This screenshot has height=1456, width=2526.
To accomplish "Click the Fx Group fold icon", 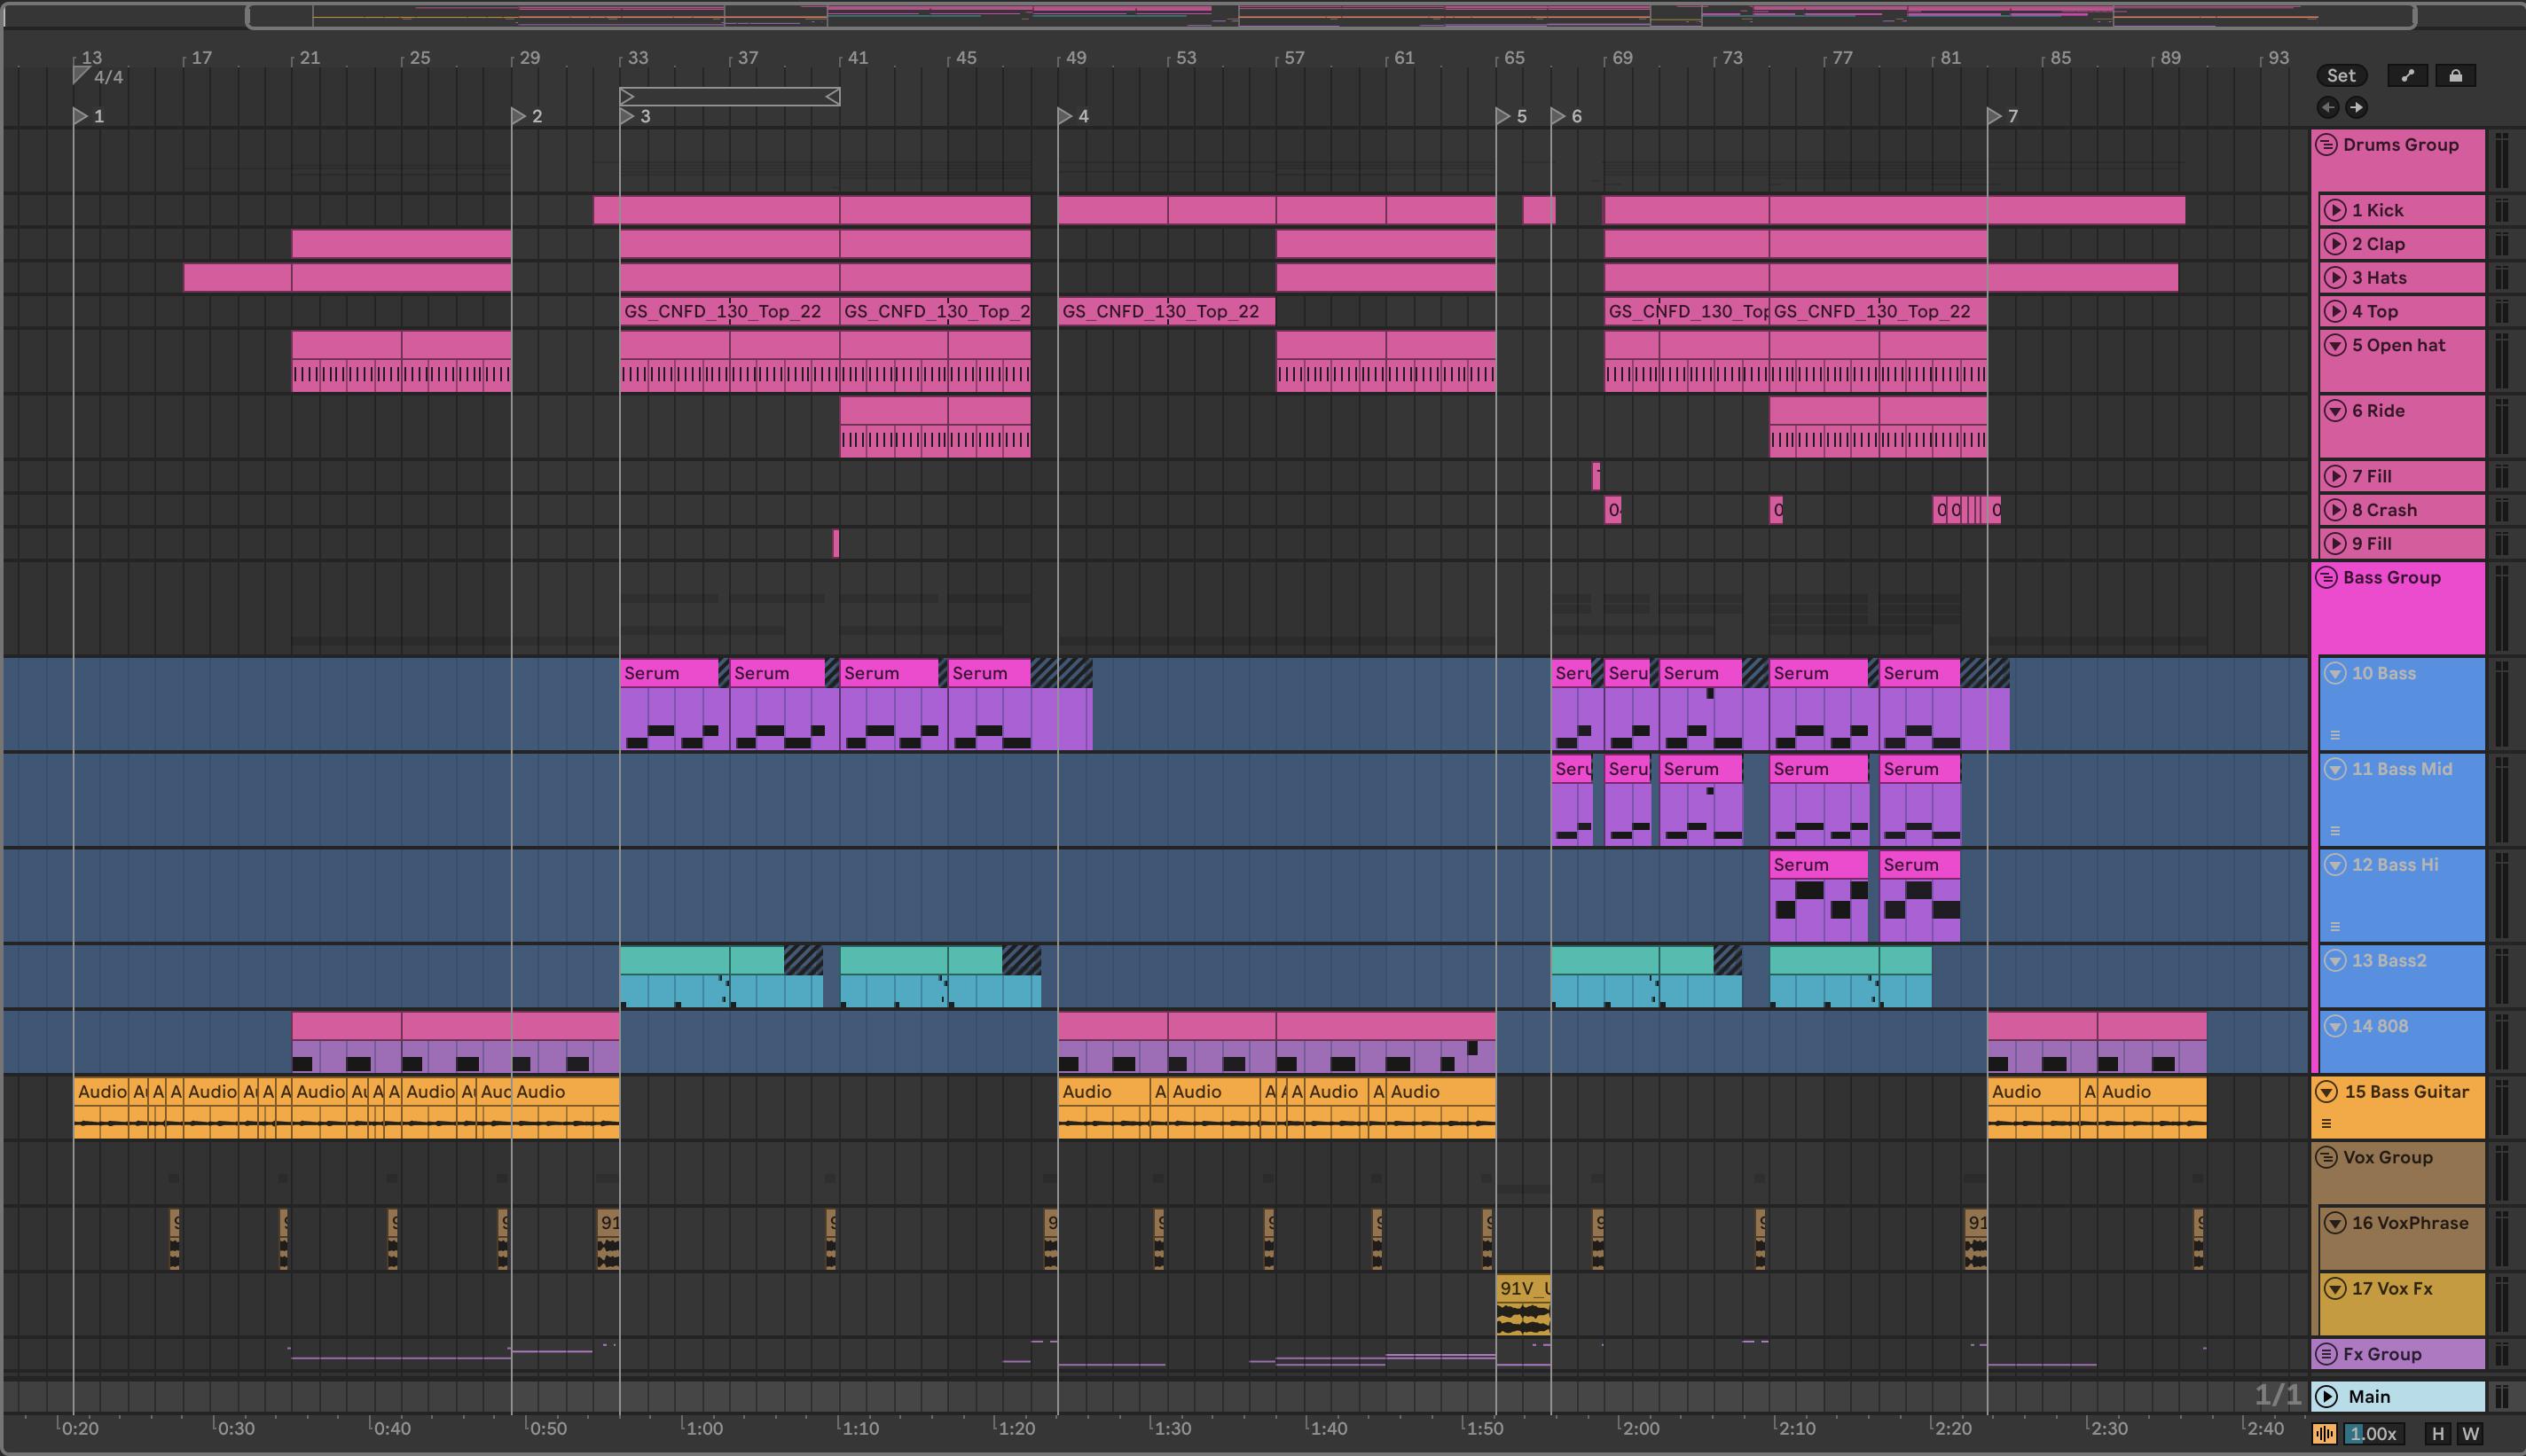I will [x=2327, y=1354].
